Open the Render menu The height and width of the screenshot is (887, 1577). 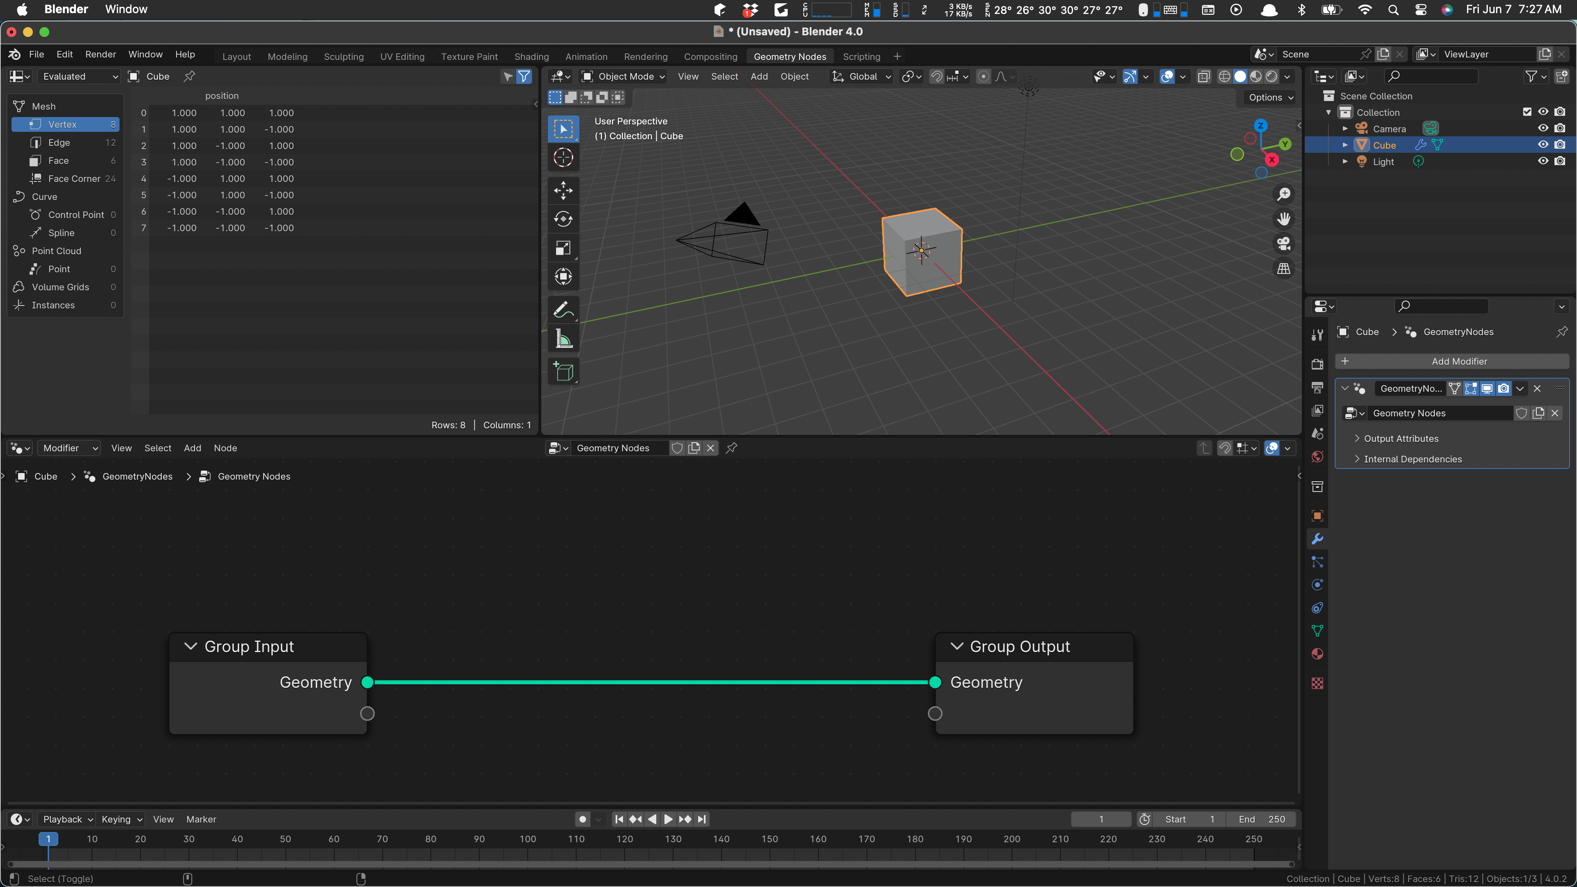tap(100, 55)
